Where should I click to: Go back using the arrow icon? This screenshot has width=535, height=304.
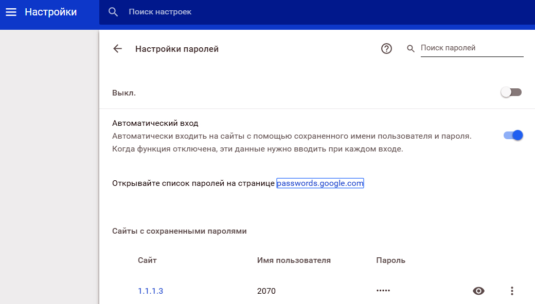[x=118, y=49]
